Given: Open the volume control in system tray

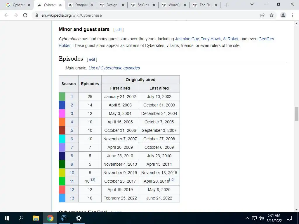Looking at the screenshot, I should pyautogui.click(x=261, y=218).
